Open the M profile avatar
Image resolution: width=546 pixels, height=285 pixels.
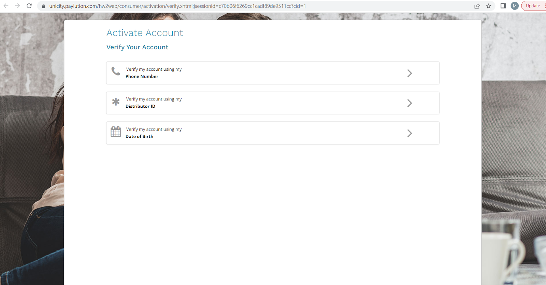click(x=515, y=6)
